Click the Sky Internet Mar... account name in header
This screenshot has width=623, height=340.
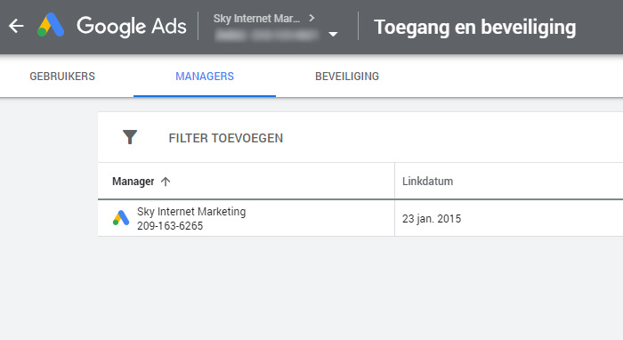click(256, 19)
